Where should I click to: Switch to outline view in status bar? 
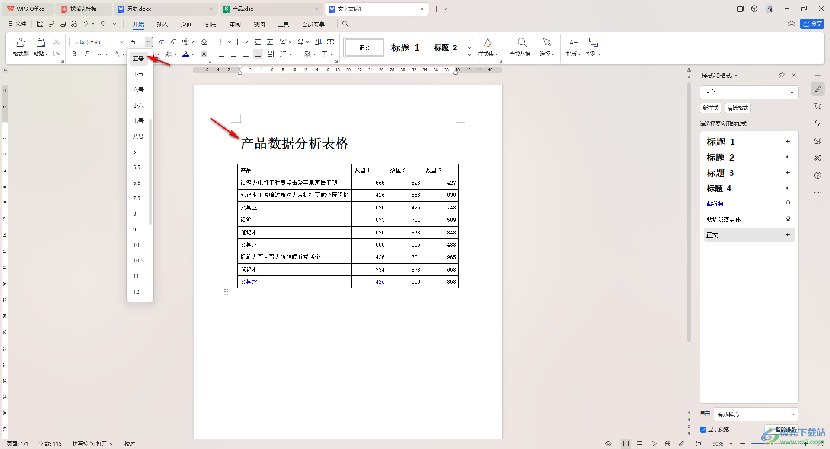pos(640,443)
